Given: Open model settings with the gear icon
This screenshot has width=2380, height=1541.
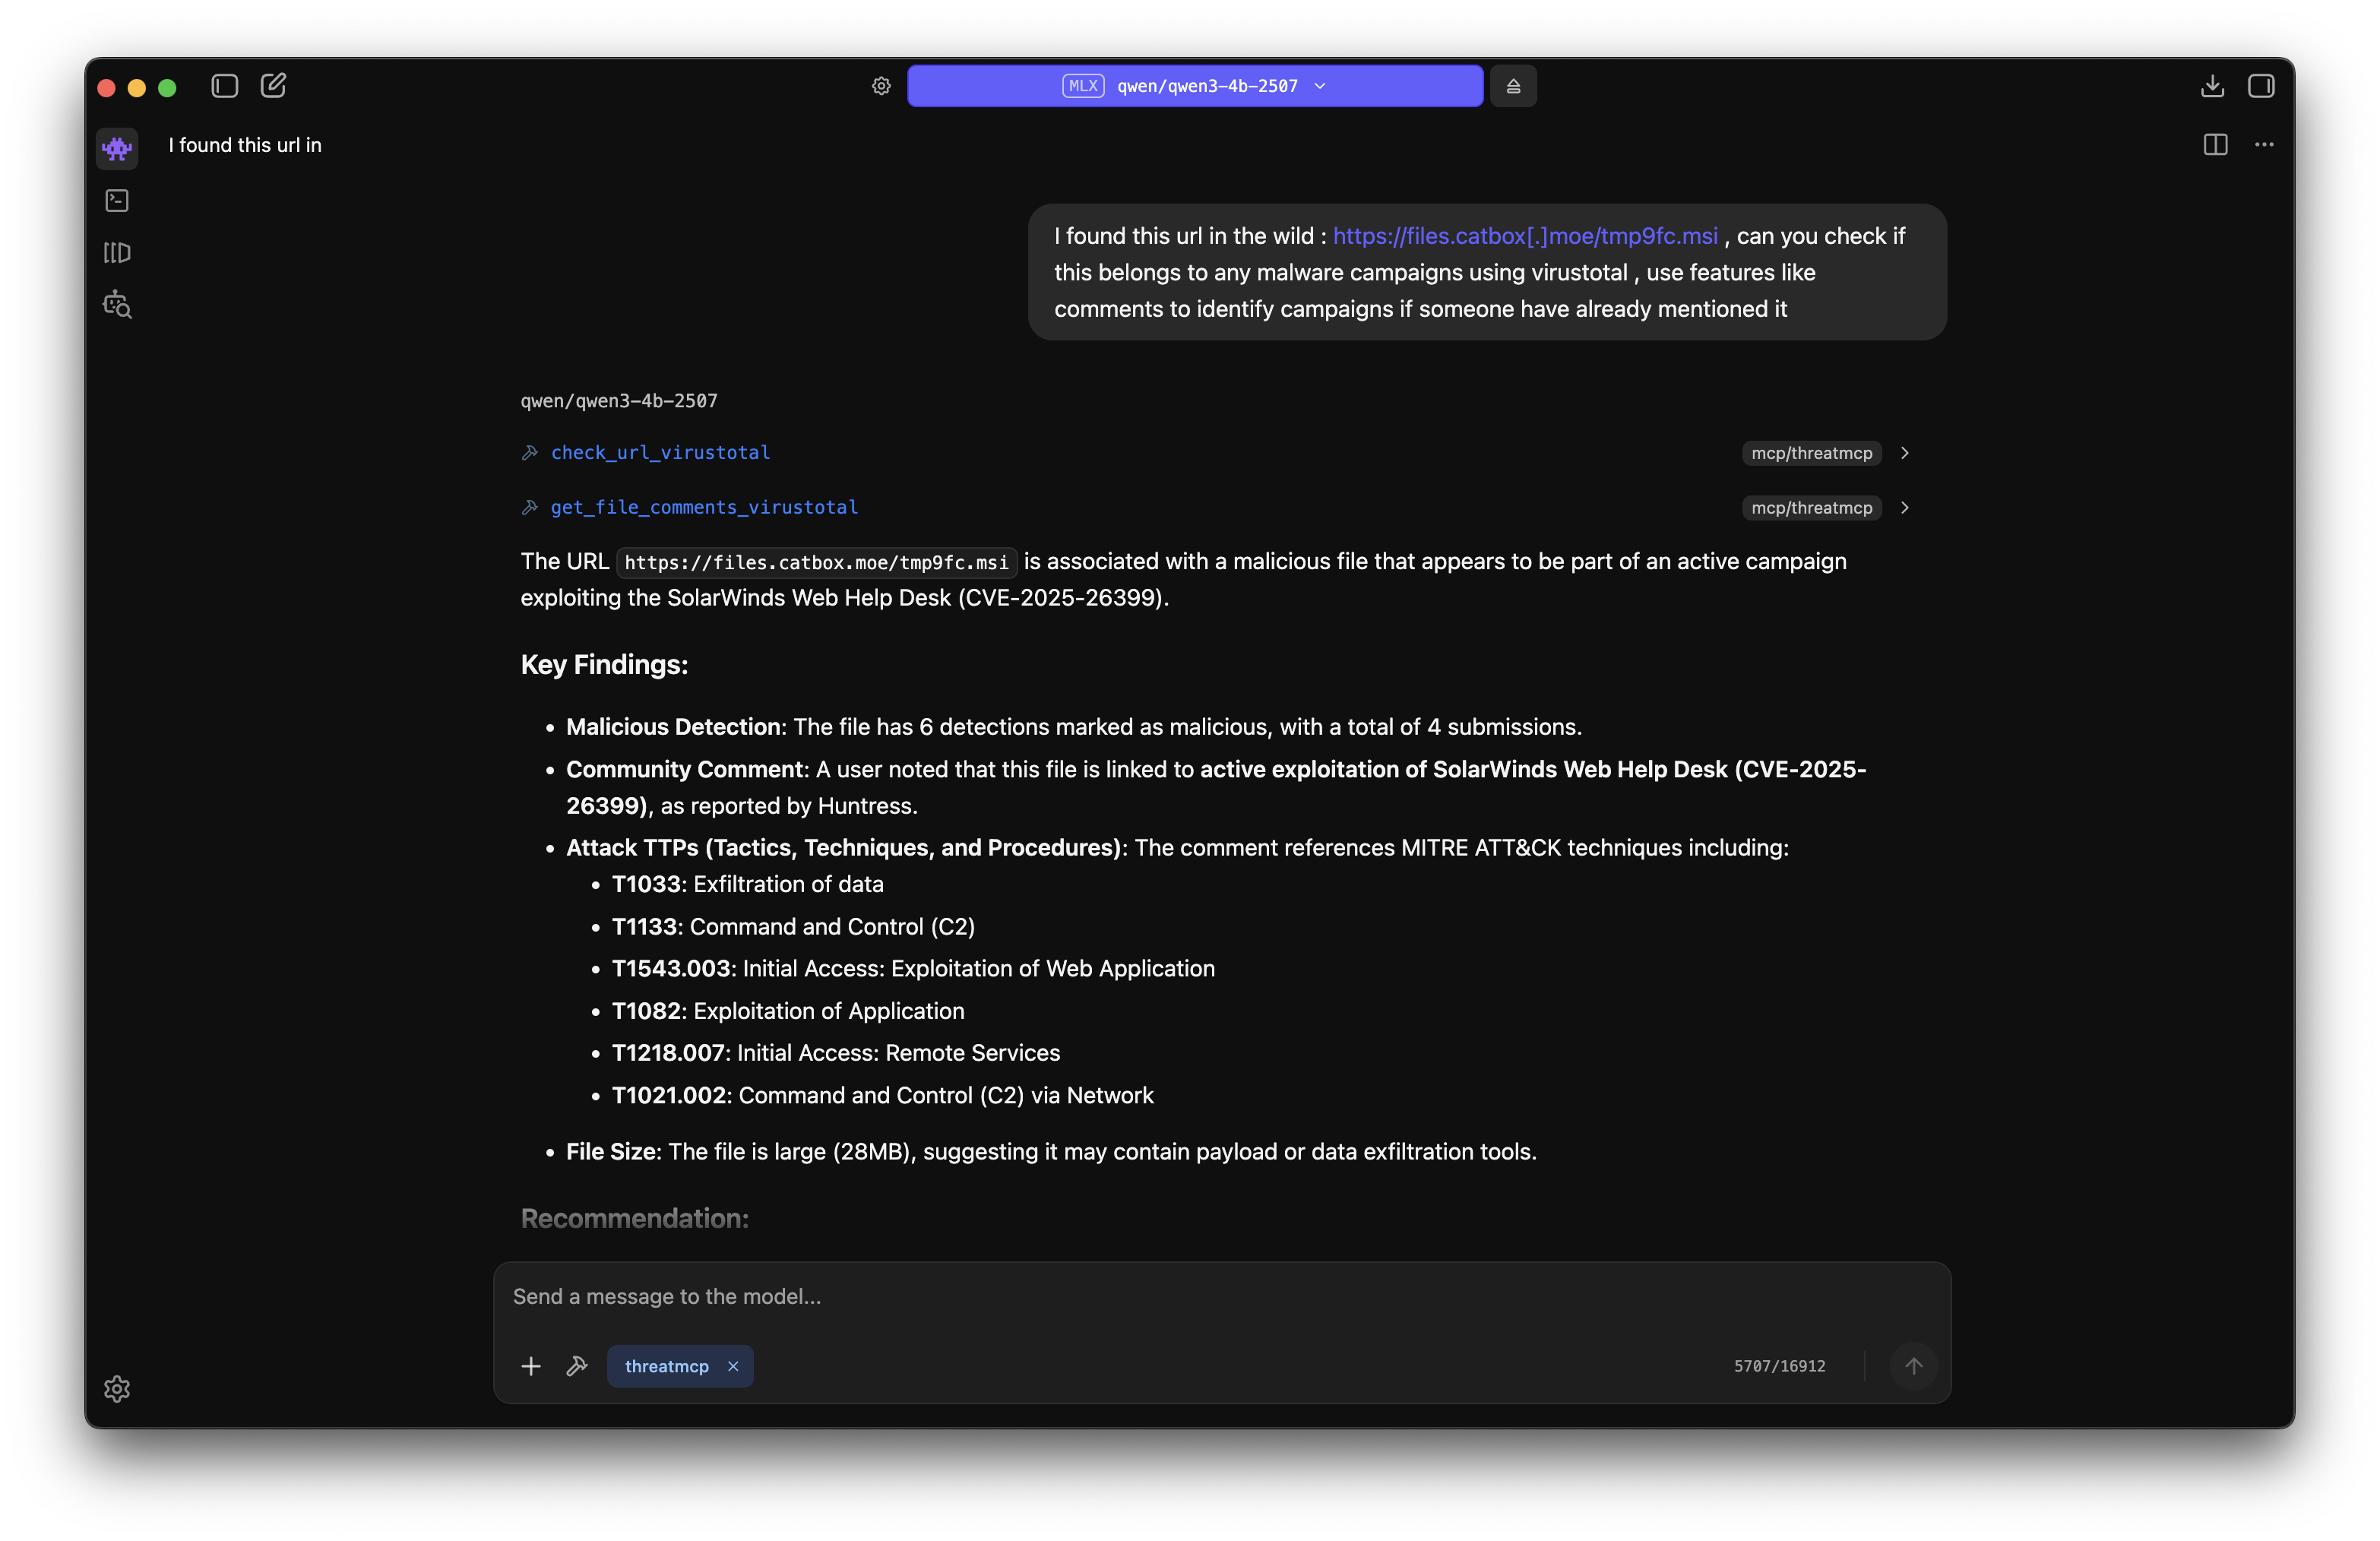Looking at the screenshot, I should click(x=881, y=86).
